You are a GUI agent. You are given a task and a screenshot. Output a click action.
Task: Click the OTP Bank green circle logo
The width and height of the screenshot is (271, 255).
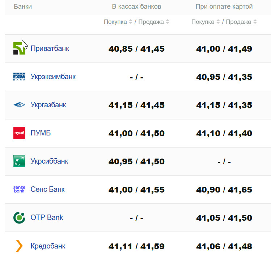[19, 217]
